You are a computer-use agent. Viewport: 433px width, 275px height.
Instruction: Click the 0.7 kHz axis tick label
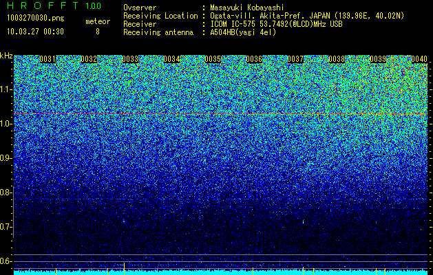[6, 227]
